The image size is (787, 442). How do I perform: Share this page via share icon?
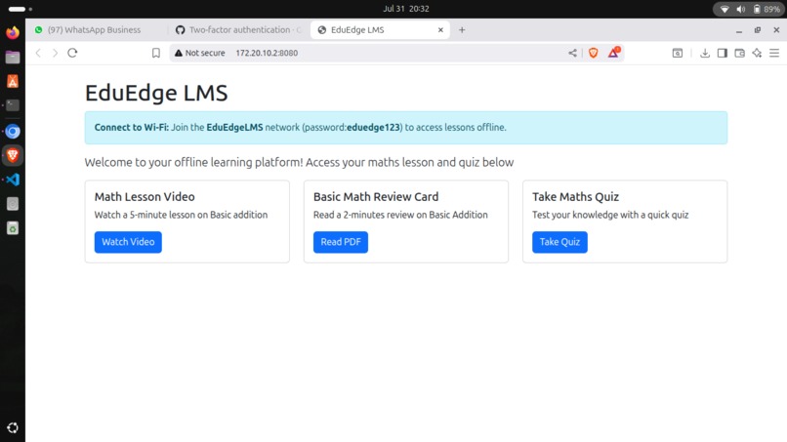click(x=572, y=53)
